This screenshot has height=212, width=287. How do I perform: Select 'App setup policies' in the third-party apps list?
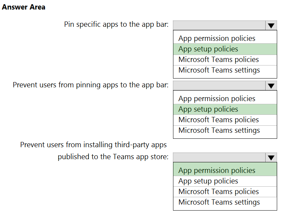click(225, 181)
